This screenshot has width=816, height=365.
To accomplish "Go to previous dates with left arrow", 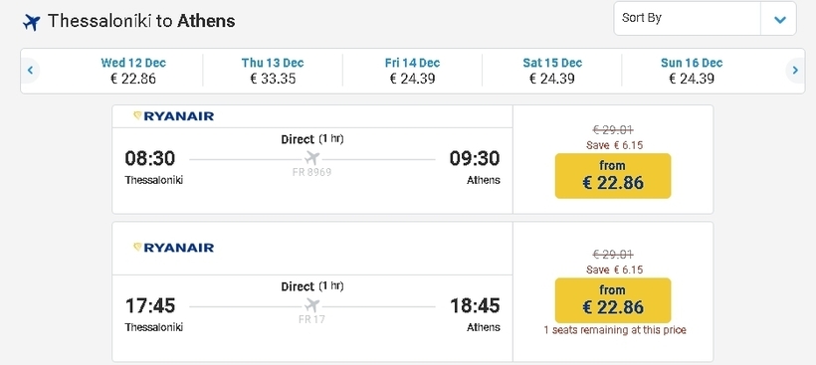I will click(30, 70).
